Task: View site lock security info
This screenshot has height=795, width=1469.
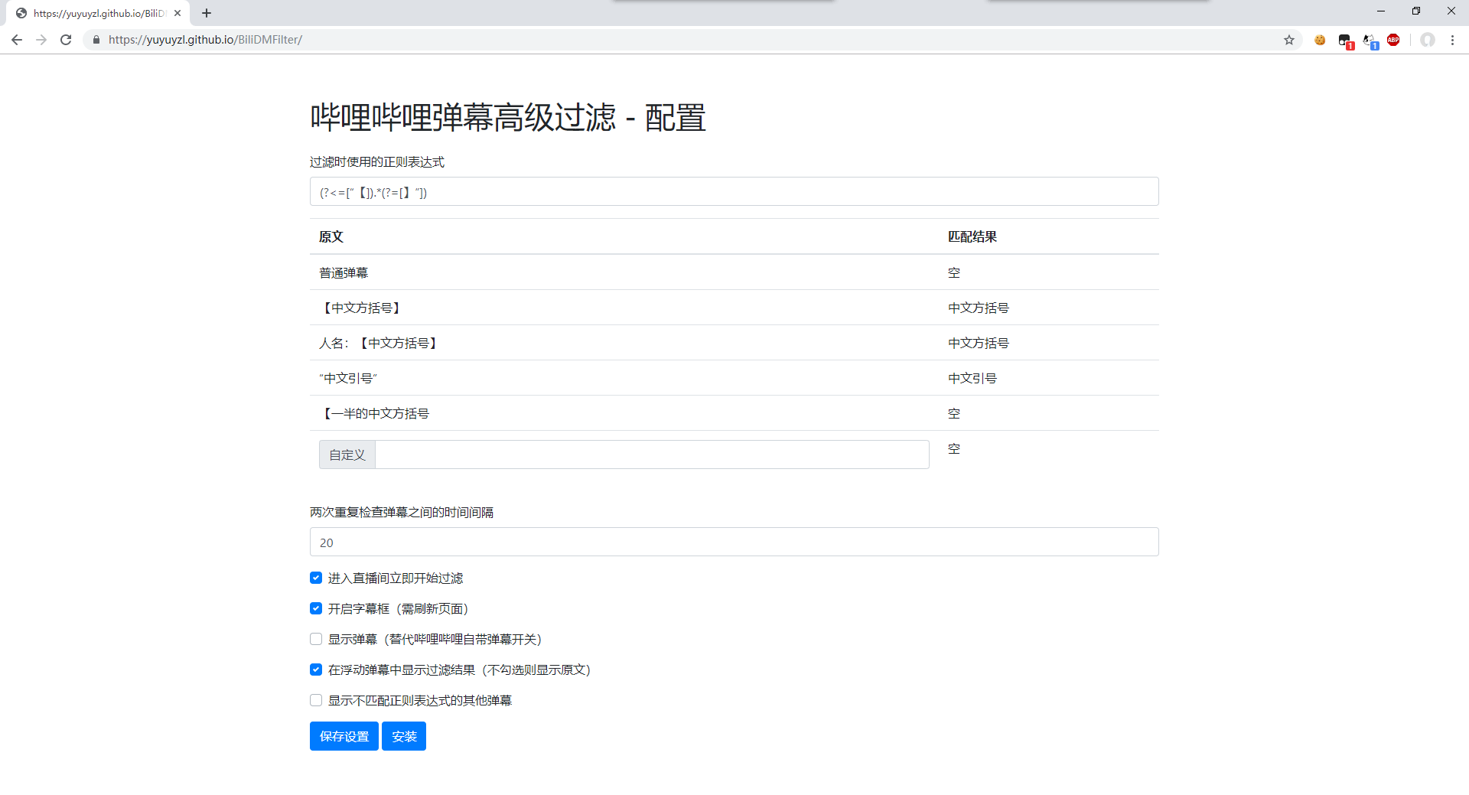Action: pos(96,40)
